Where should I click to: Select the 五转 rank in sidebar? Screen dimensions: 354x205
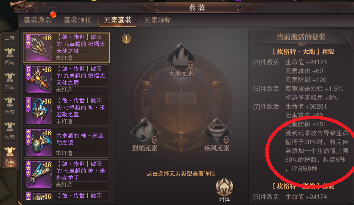(x=10, y=81)
